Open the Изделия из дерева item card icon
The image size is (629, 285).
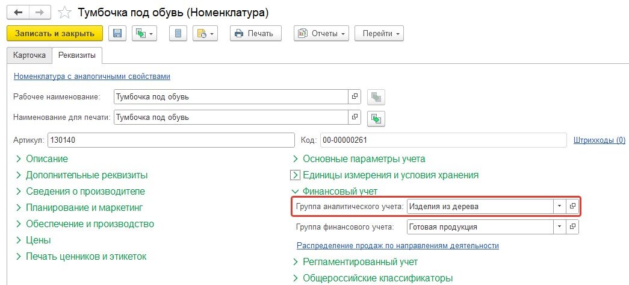[x=572, y=206]
